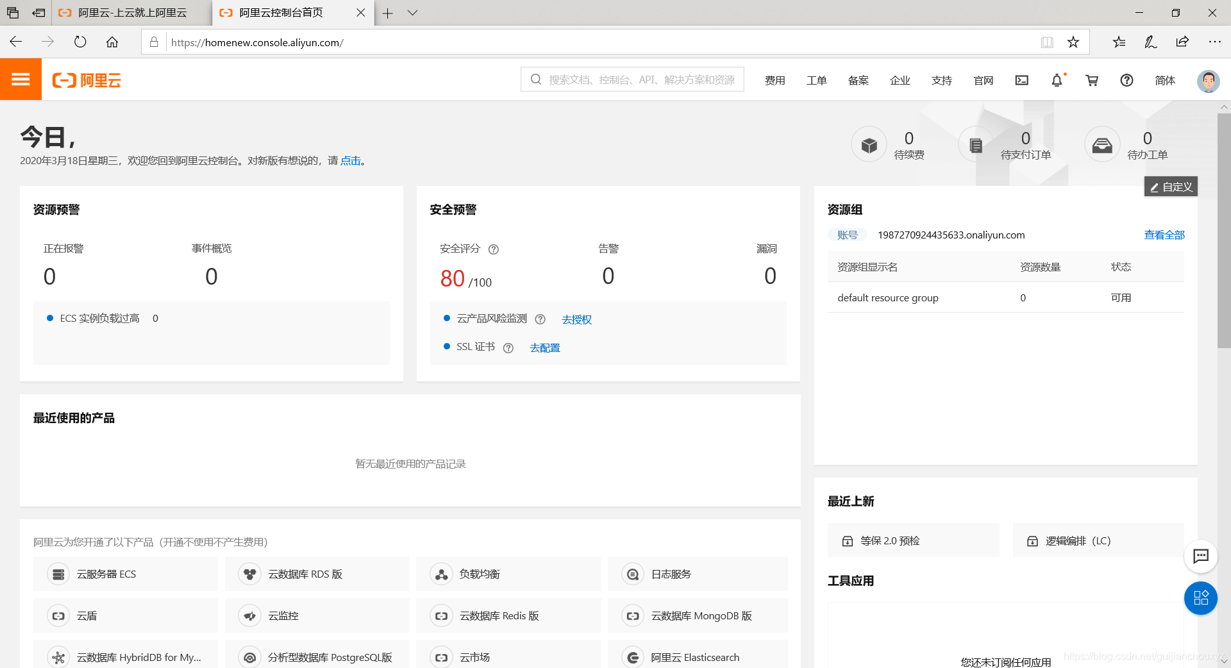Open the 支持 menu

[x=941, y=80]
